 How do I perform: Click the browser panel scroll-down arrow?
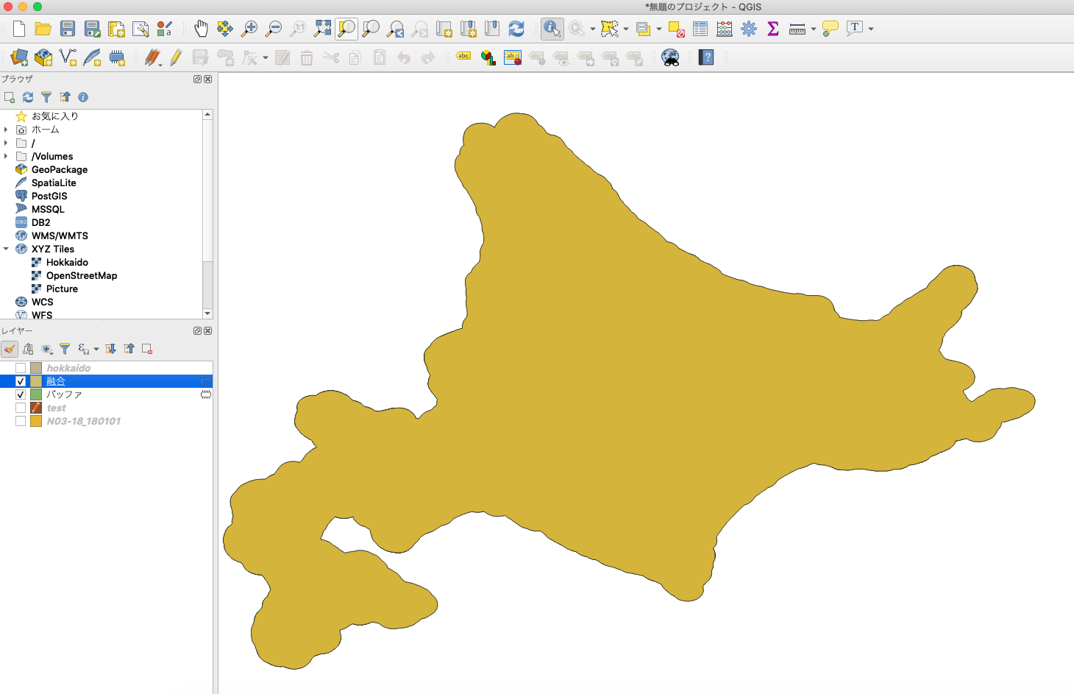coord(207,314)
